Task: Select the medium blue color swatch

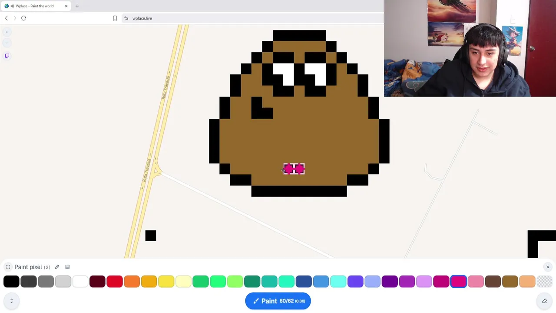Action: pos(321,282)
